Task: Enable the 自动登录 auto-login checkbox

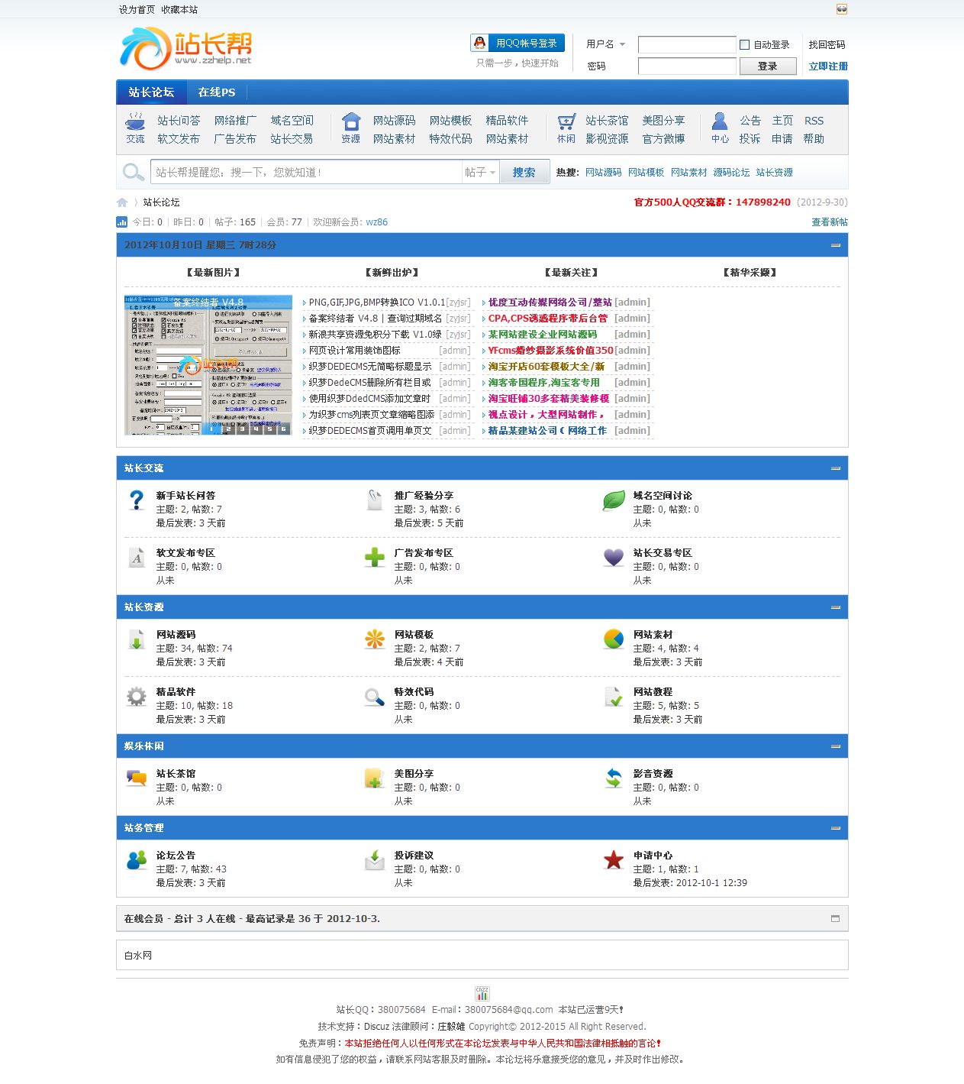Action: click(x=745, y=45)
